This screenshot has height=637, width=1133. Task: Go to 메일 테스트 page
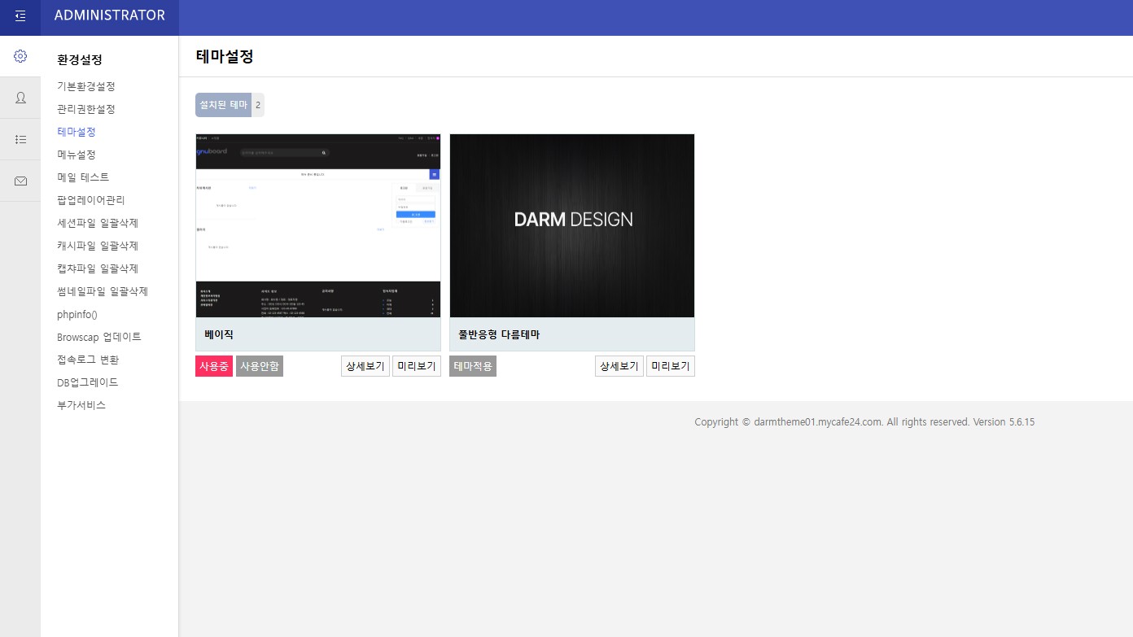(x=82, y=177)
